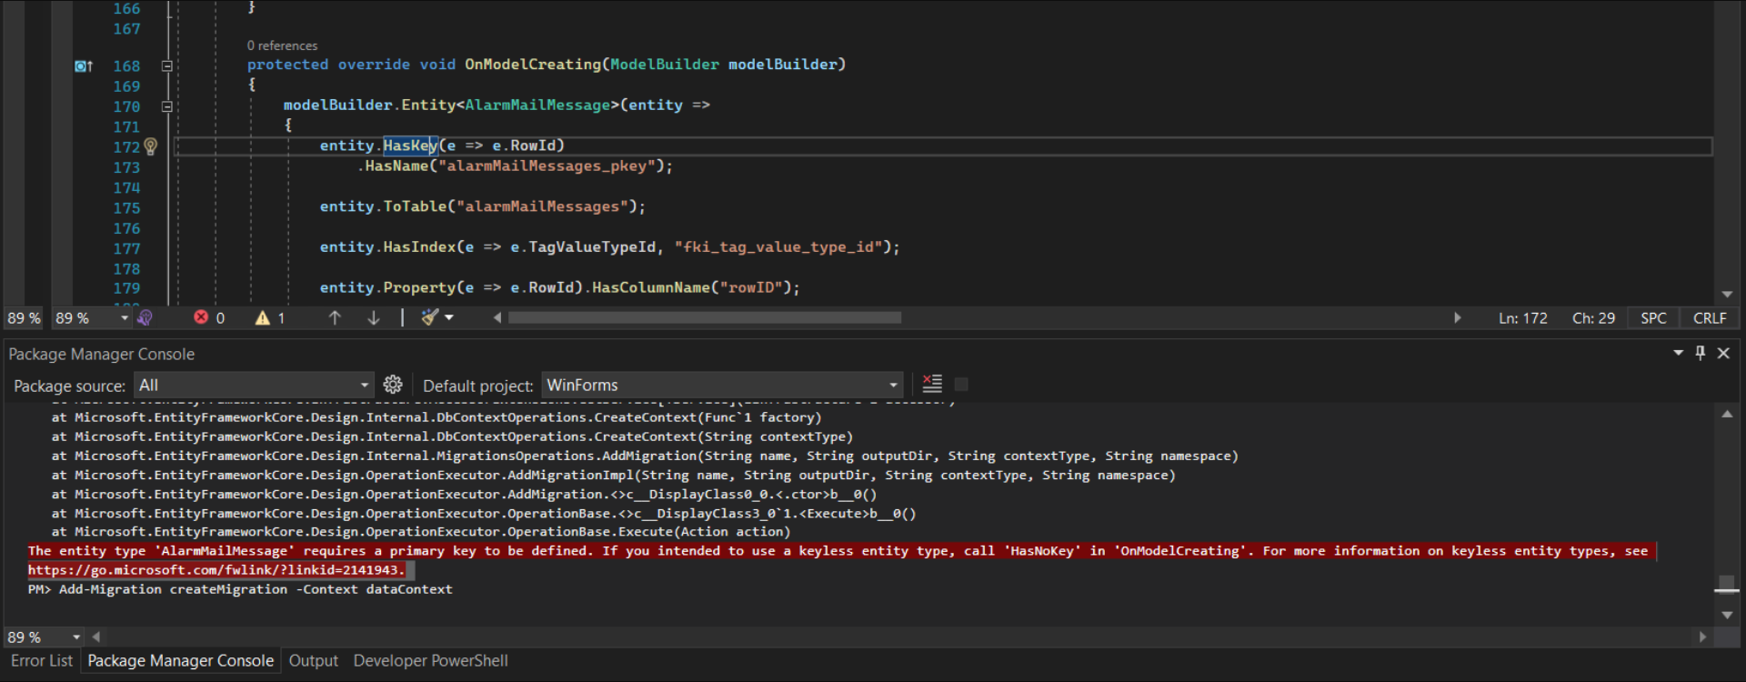
Task: Toggle the CRLF line ending setting
Action: tap(1710, 318)
